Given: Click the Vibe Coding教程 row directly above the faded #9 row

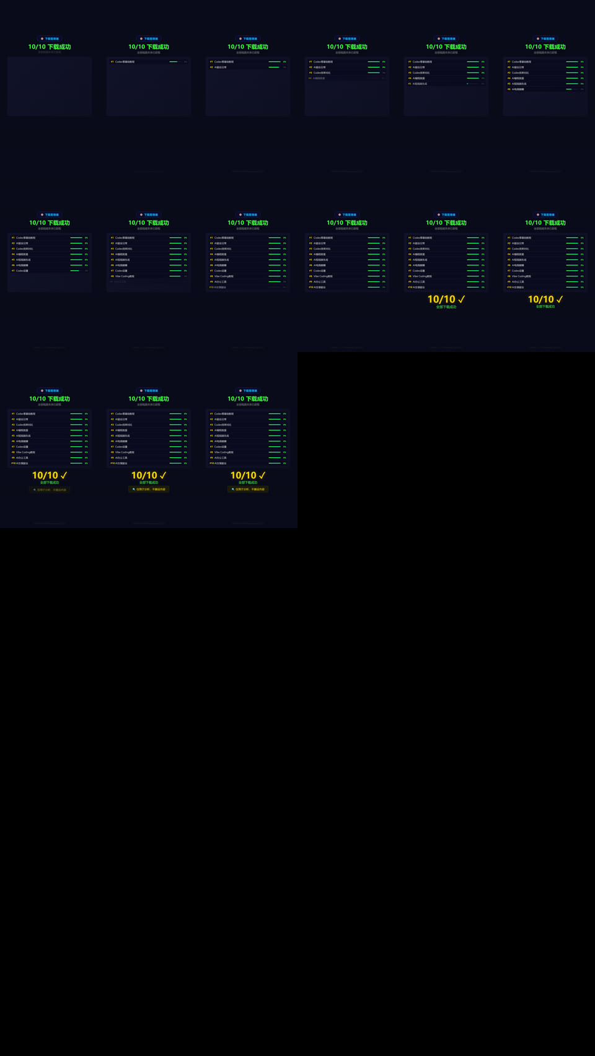Looking at the screenshot, I should (x=149, y=276).
